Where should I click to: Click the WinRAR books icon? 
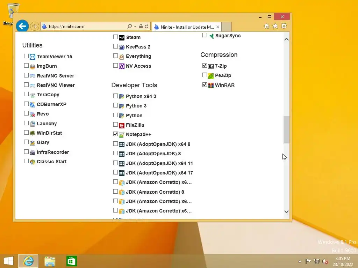(x=211, y=85)
